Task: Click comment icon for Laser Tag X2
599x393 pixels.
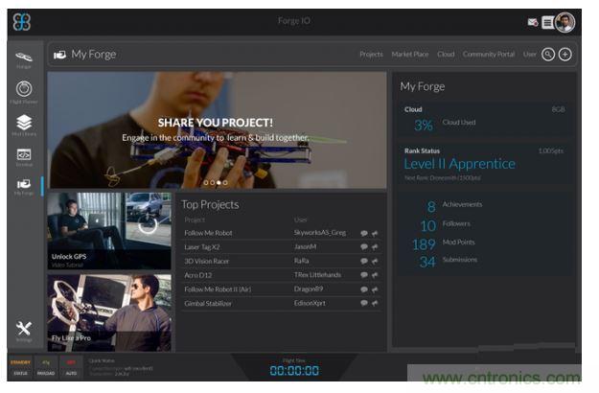Action: coord(363,247)
